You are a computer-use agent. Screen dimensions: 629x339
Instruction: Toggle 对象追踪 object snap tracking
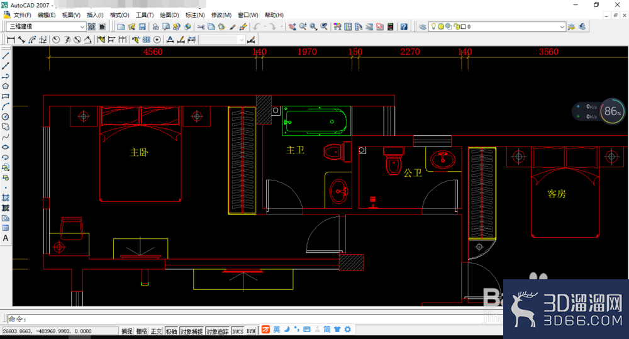(218, 331)
